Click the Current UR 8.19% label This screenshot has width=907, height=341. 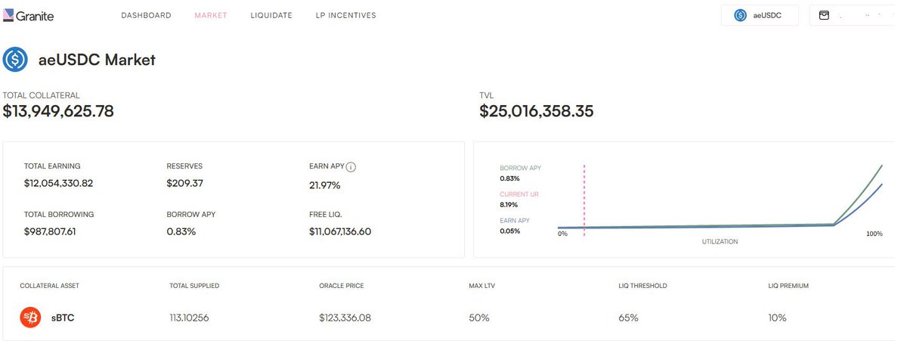coord(519,200)
